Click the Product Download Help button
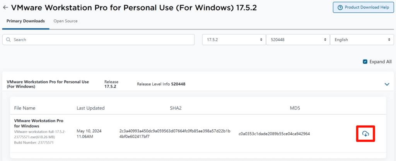Screen dimensions: 396x161 click(363, 7)
